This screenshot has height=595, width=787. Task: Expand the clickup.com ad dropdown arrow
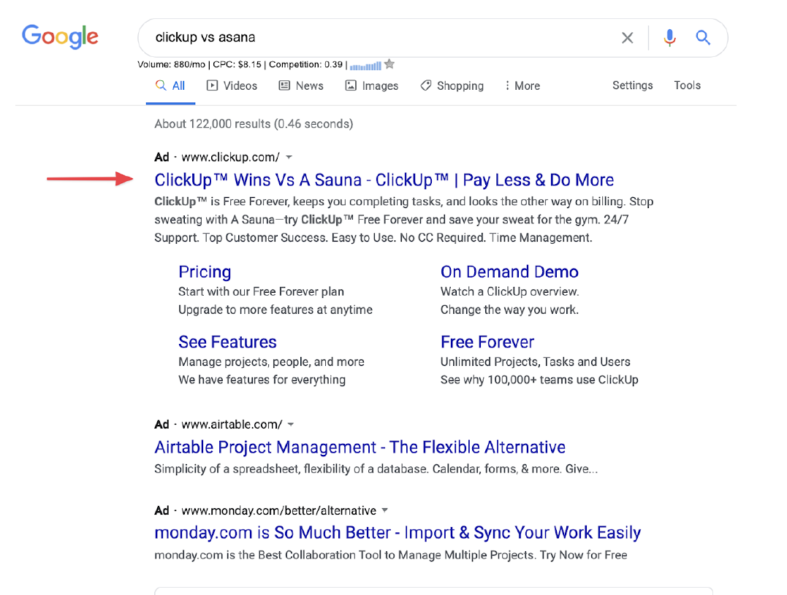point(289,158)
